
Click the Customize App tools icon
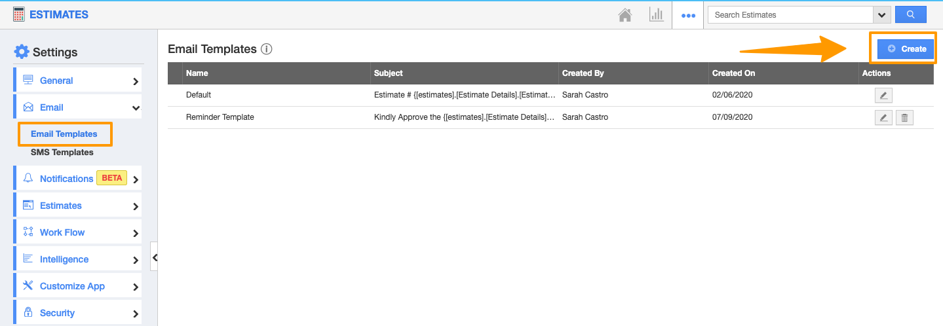(28, 285)
